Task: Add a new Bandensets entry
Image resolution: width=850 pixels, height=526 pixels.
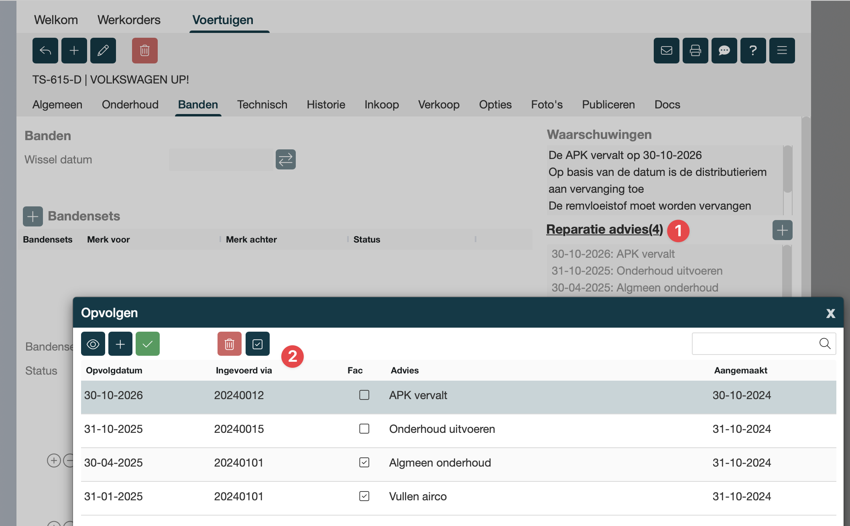Action: point(33,216)
